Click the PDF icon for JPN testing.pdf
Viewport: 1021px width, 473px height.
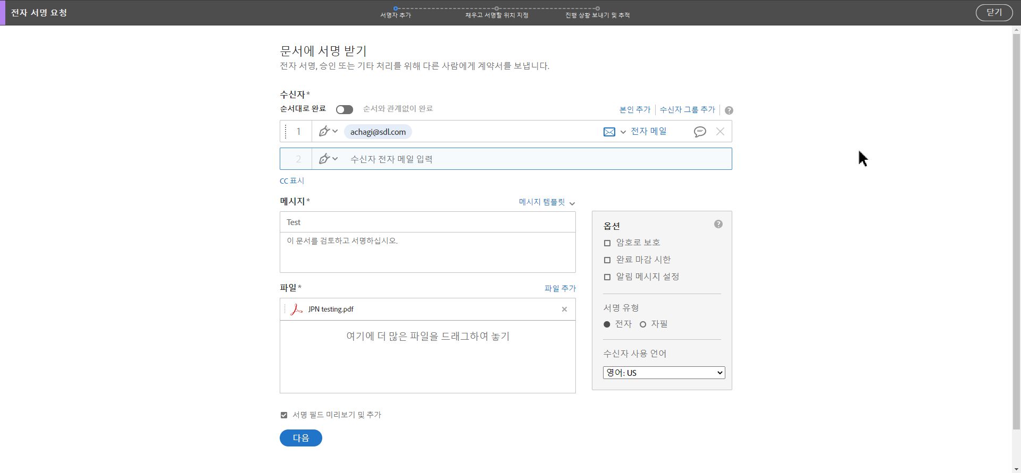pos(297,309)
